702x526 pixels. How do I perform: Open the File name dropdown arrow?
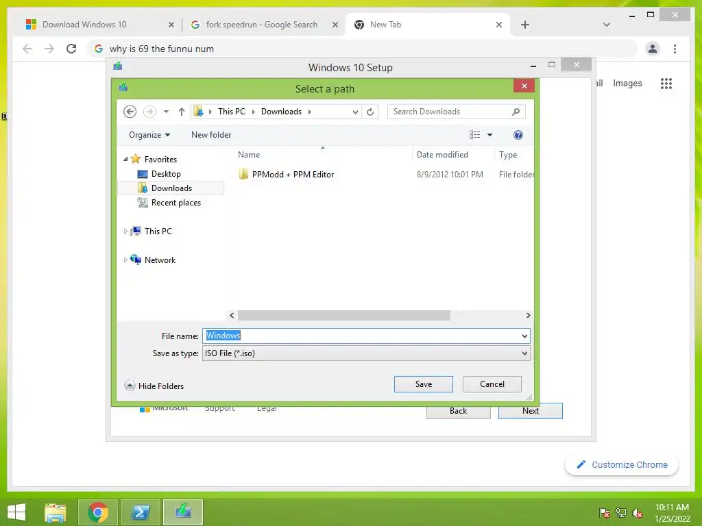pos(524,336)
